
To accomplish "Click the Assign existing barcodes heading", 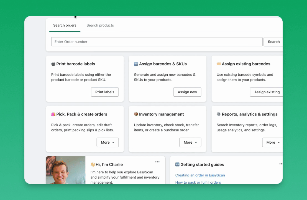I will click(246, 64).
